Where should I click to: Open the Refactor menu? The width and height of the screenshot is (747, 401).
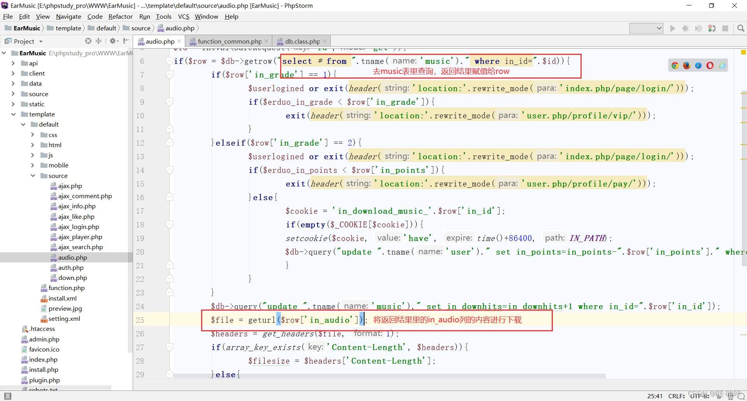pyautogui.click(x=120, y=16)
